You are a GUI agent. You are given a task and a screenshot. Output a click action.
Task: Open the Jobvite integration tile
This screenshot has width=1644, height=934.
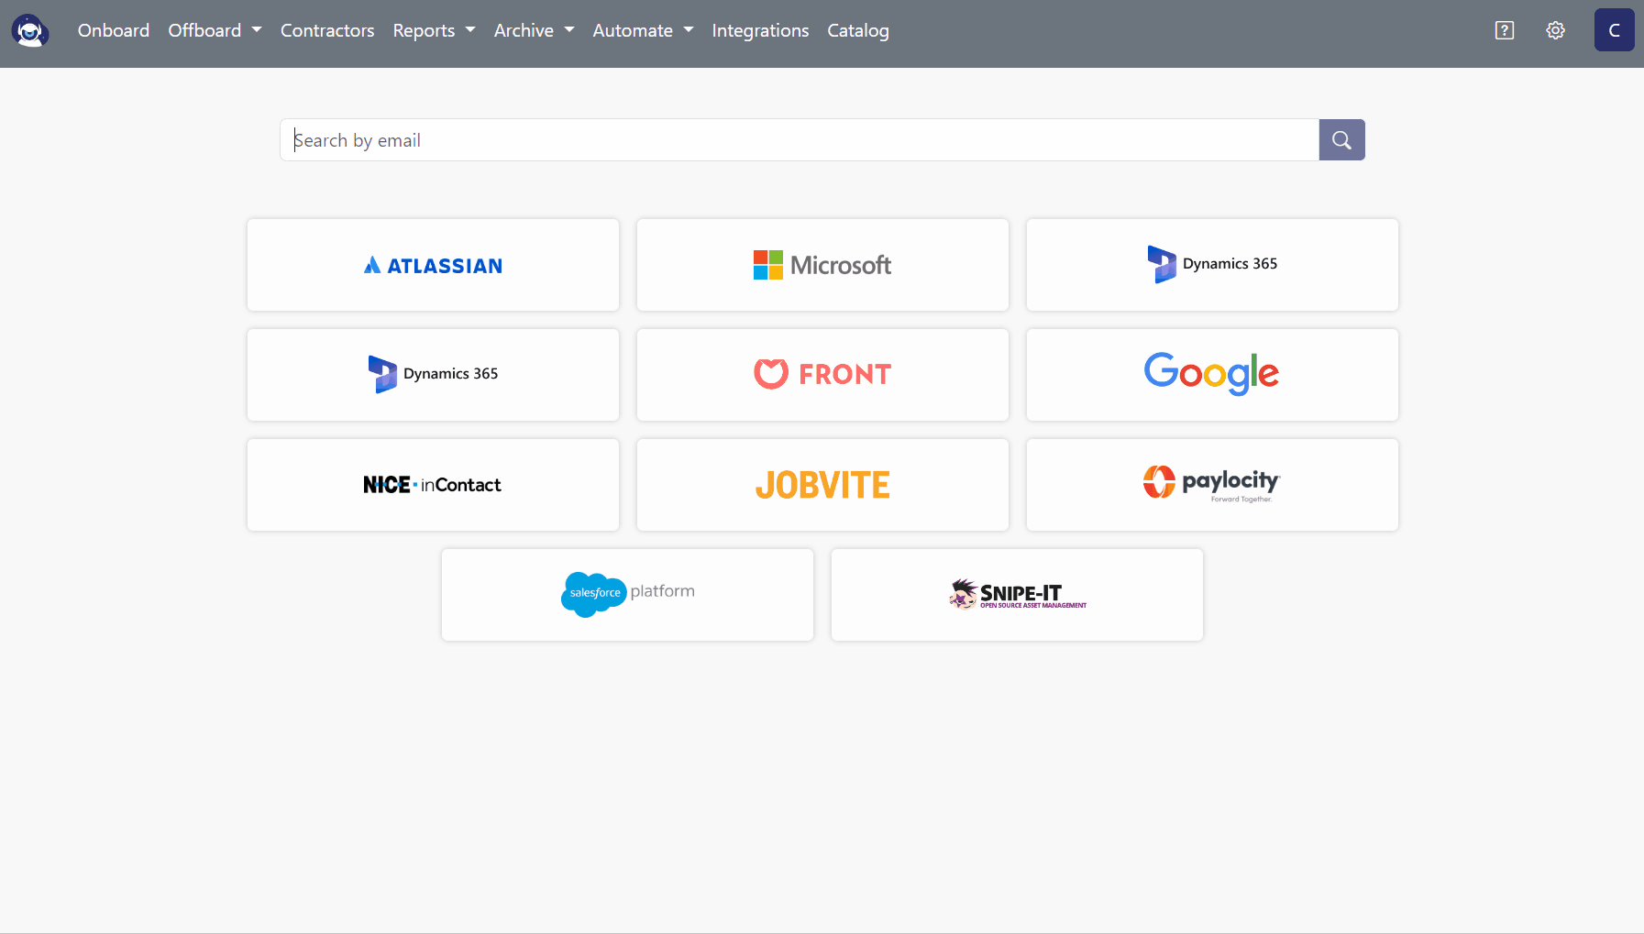[x=822, y=485]
